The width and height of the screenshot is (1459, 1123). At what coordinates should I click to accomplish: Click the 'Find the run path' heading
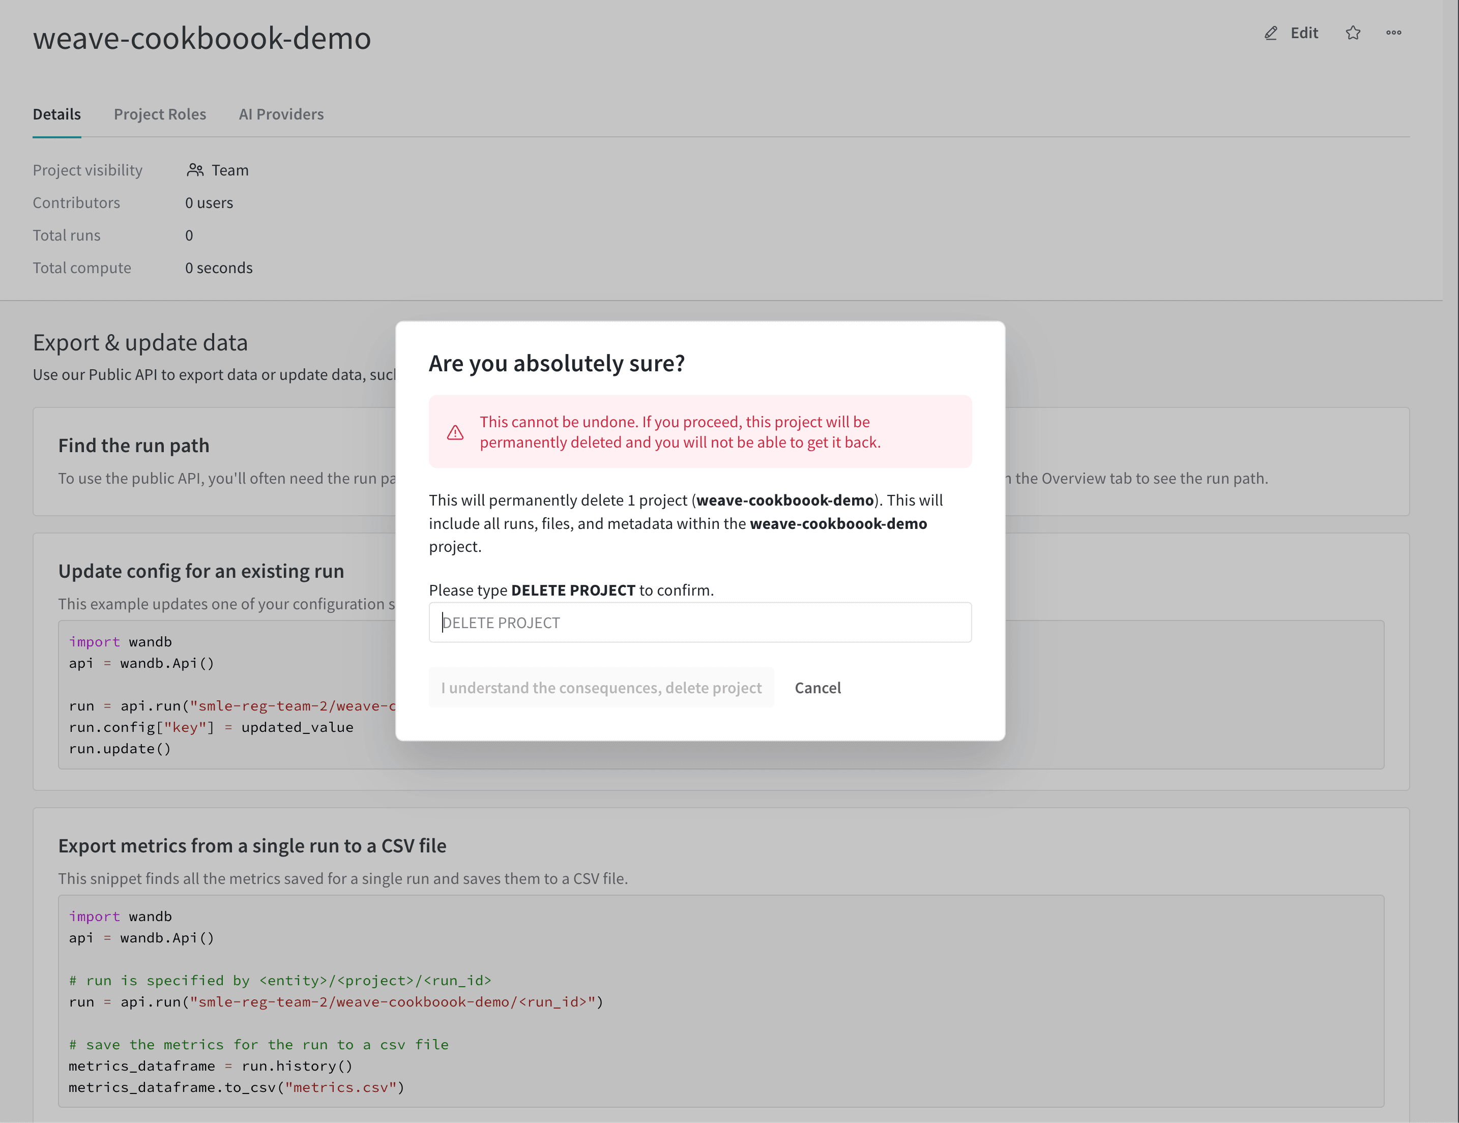pyautogui.click(x=134, y=446)
